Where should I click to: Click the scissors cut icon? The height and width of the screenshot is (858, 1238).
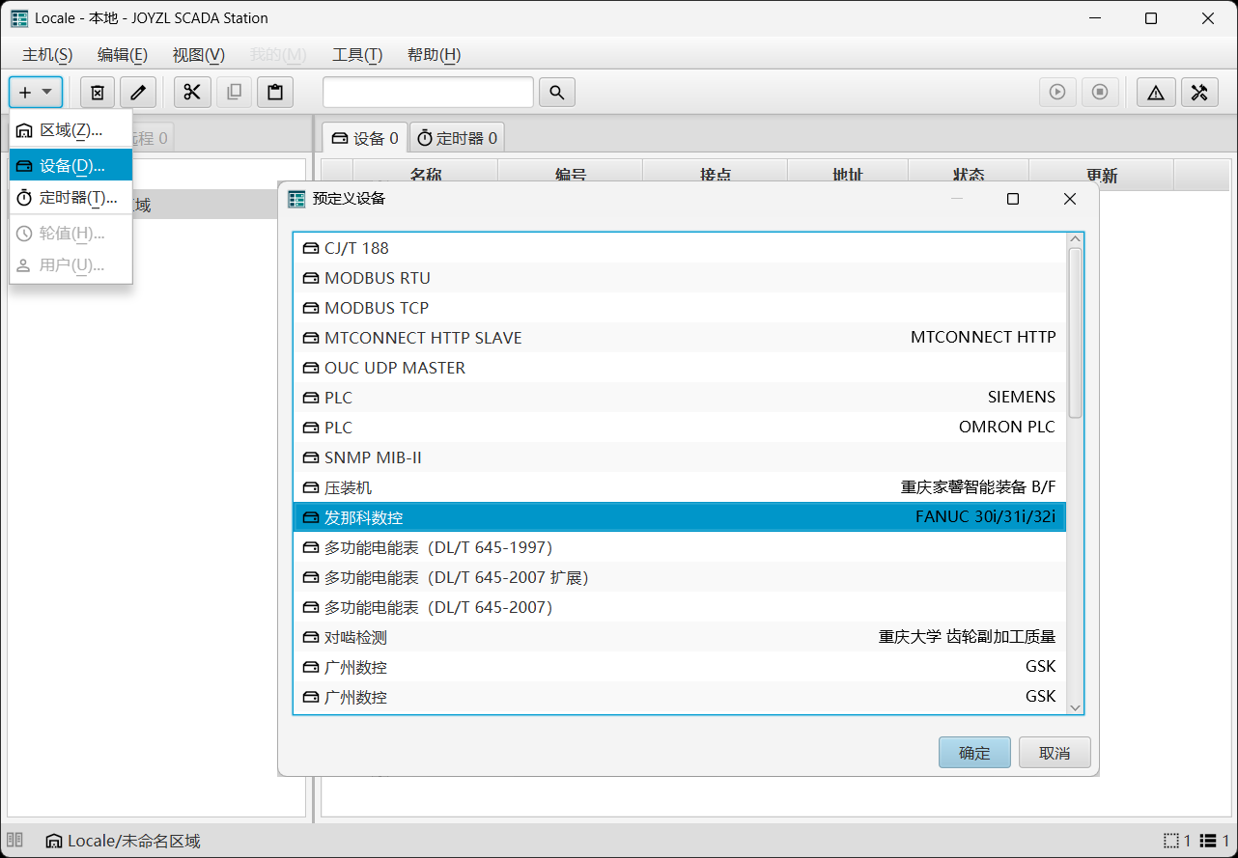(x=192, y=92)
